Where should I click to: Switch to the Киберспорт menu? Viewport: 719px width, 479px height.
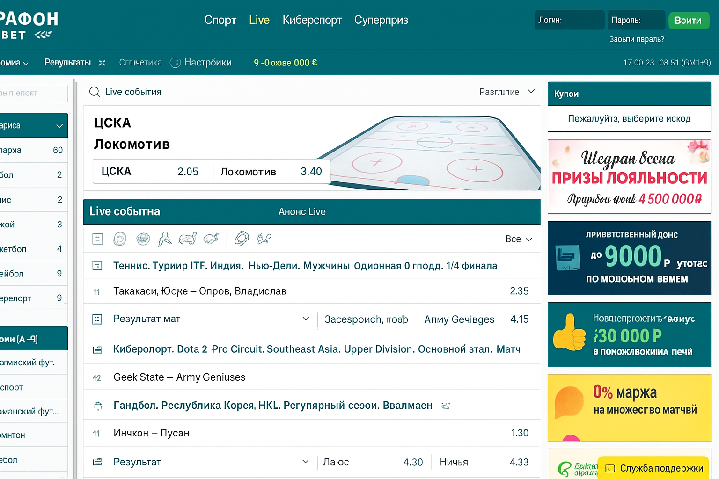[312, 20]
